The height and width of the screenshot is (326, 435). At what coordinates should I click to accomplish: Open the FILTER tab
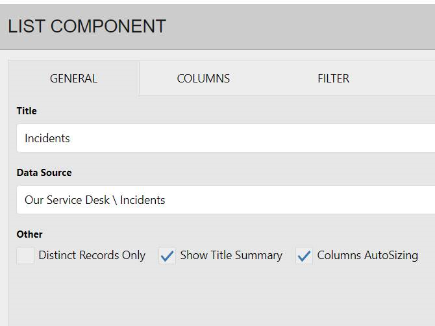[333, 79]
